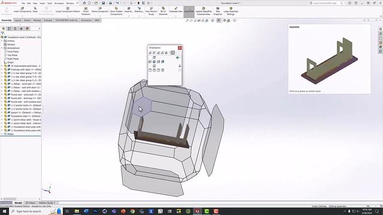Close the Orientation dialog

[180, 48]
